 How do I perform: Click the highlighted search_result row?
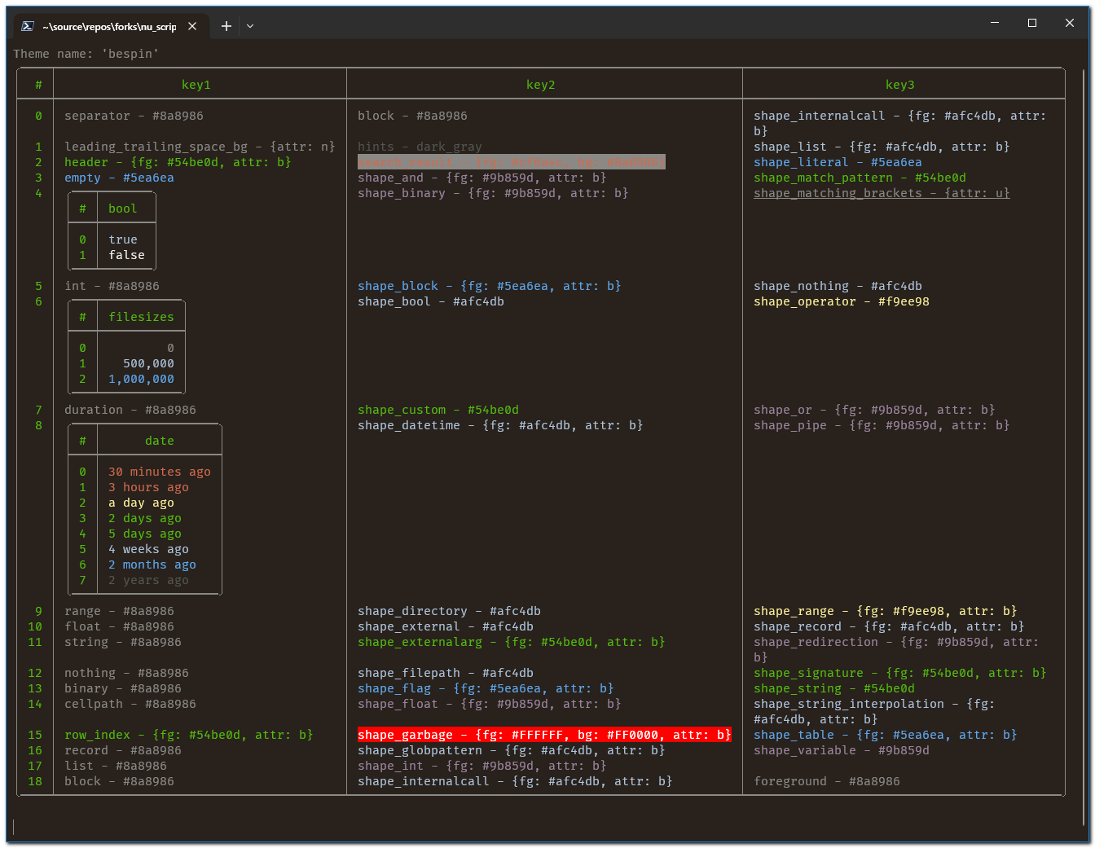512,162
